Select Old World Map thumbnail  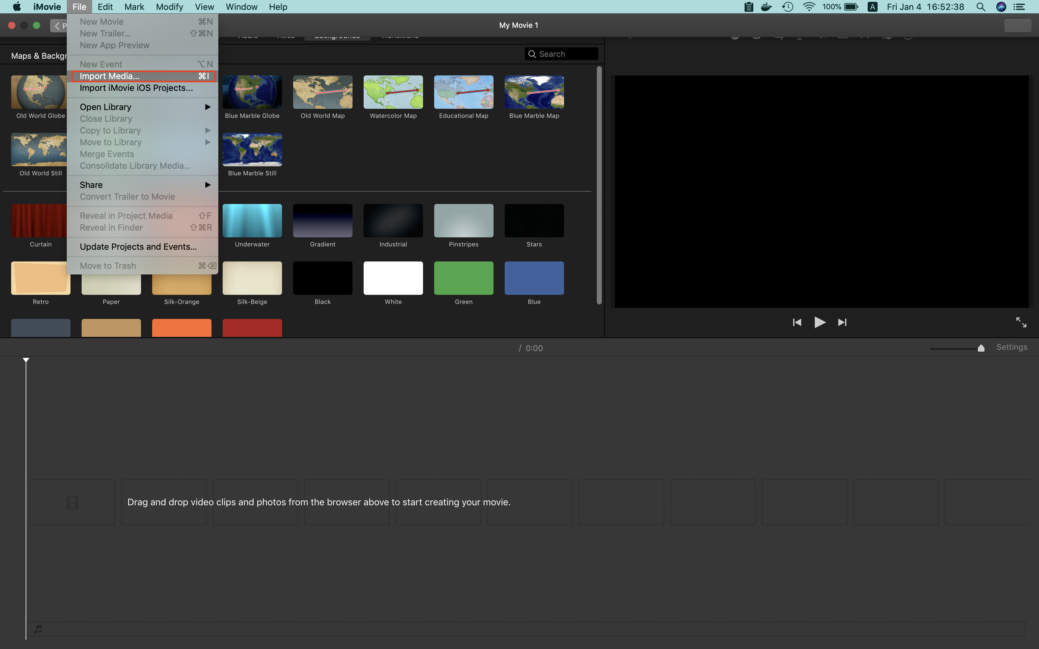coord(323,92)
